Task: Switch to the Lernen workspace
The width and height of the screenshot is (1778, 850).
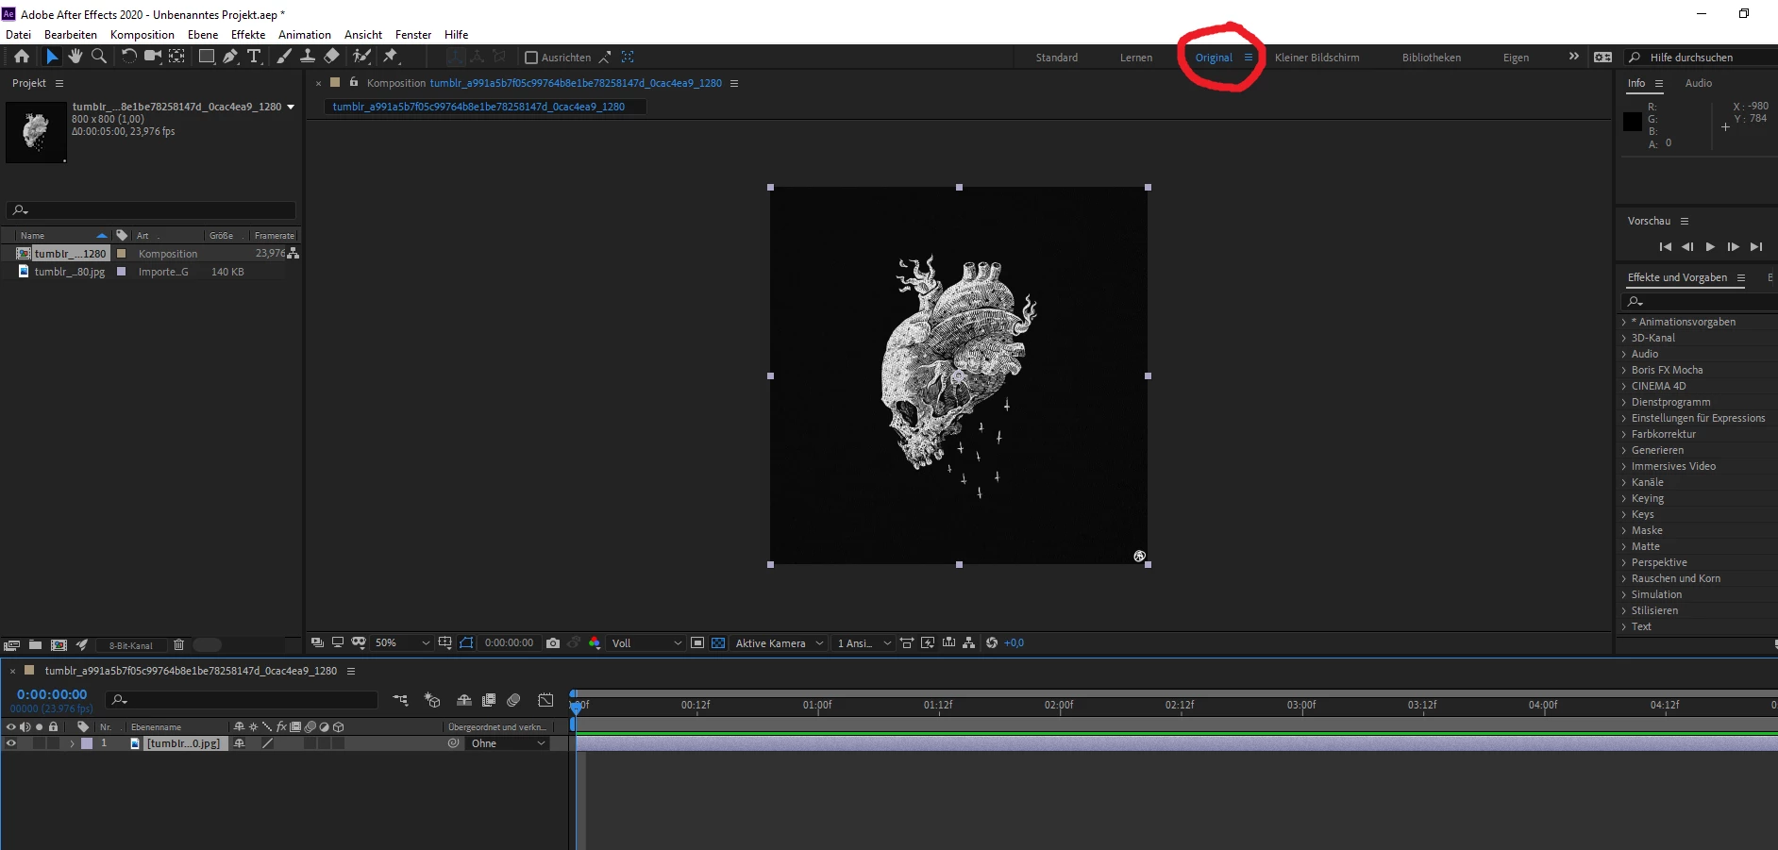Action: pyautogui.click(x=1136, y=58)
